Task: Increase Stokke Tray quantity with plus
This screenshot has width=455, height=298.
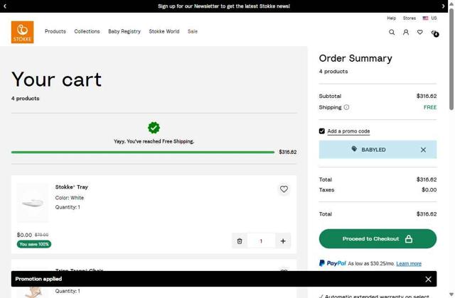Action: (283, 241)
